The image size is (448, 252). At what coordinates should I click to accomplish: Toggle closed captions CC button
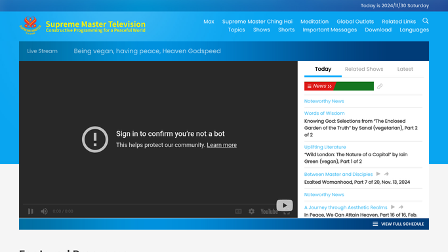(x=238, y=211)
